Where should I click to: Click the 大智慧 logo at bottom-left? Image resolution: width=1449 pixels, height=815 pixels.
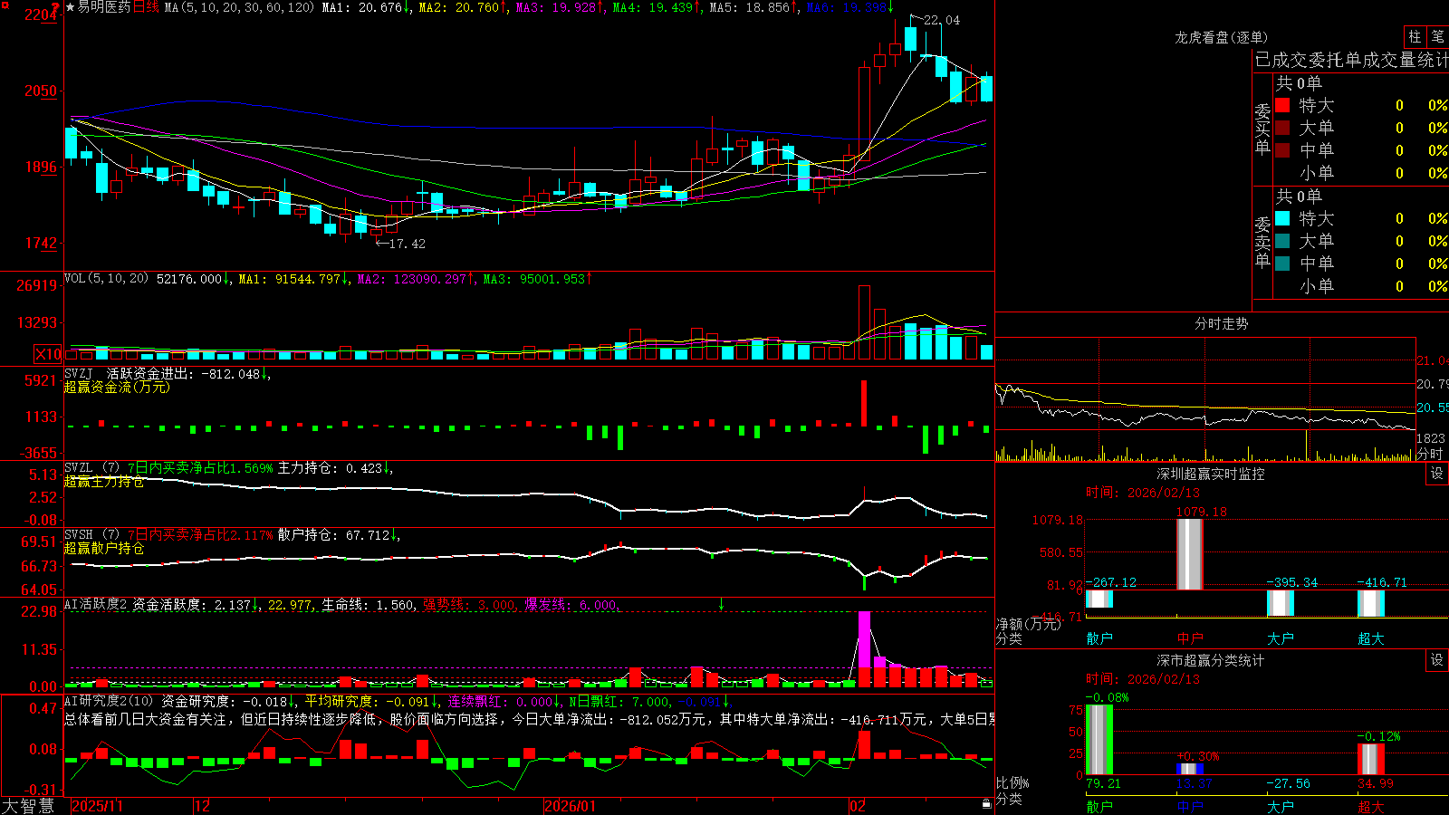(28, 806)
